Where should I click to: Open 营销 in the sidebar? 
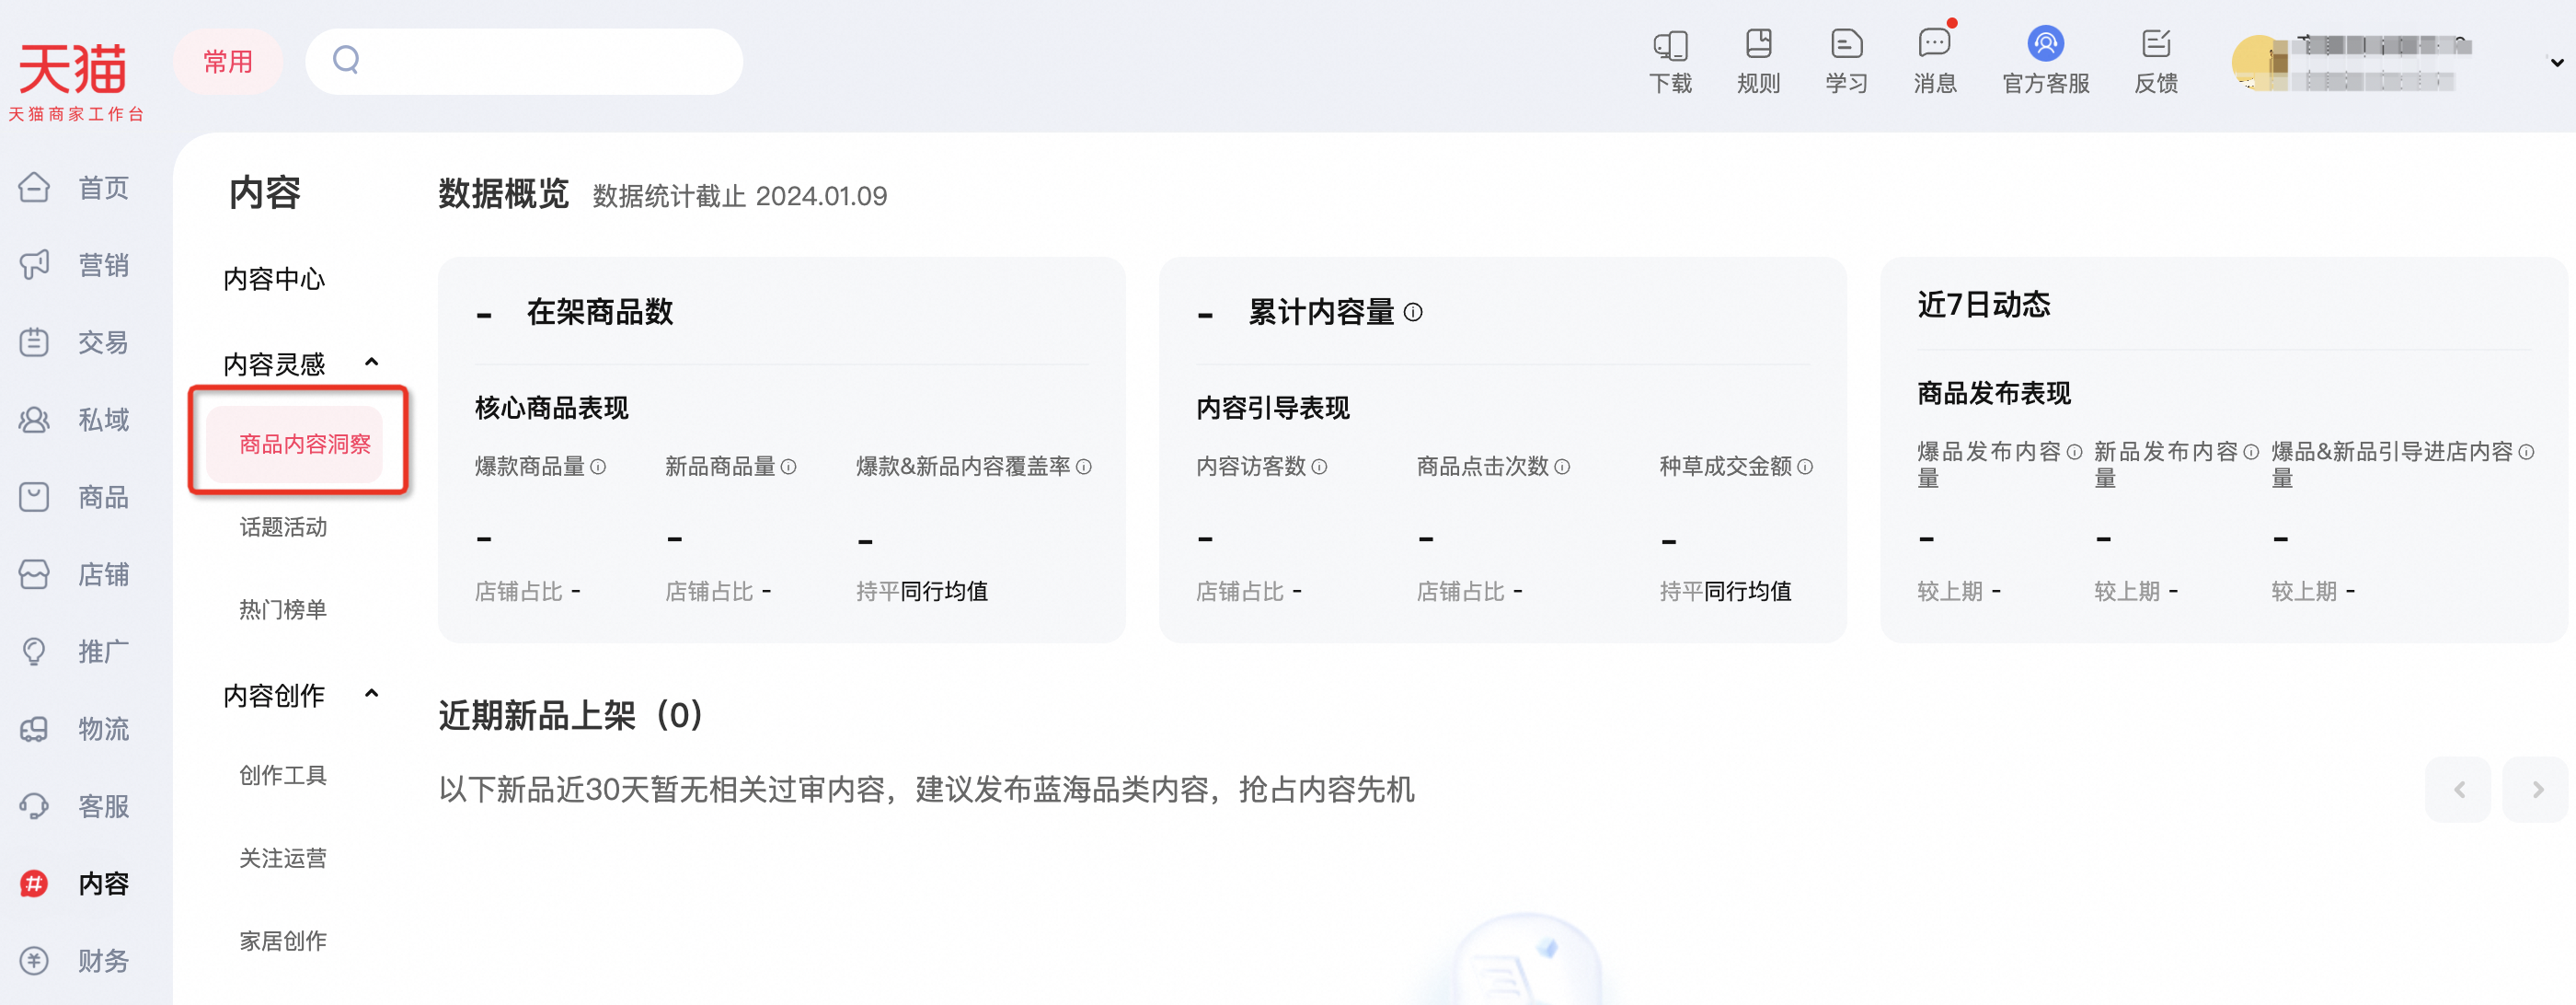(75, 265)
